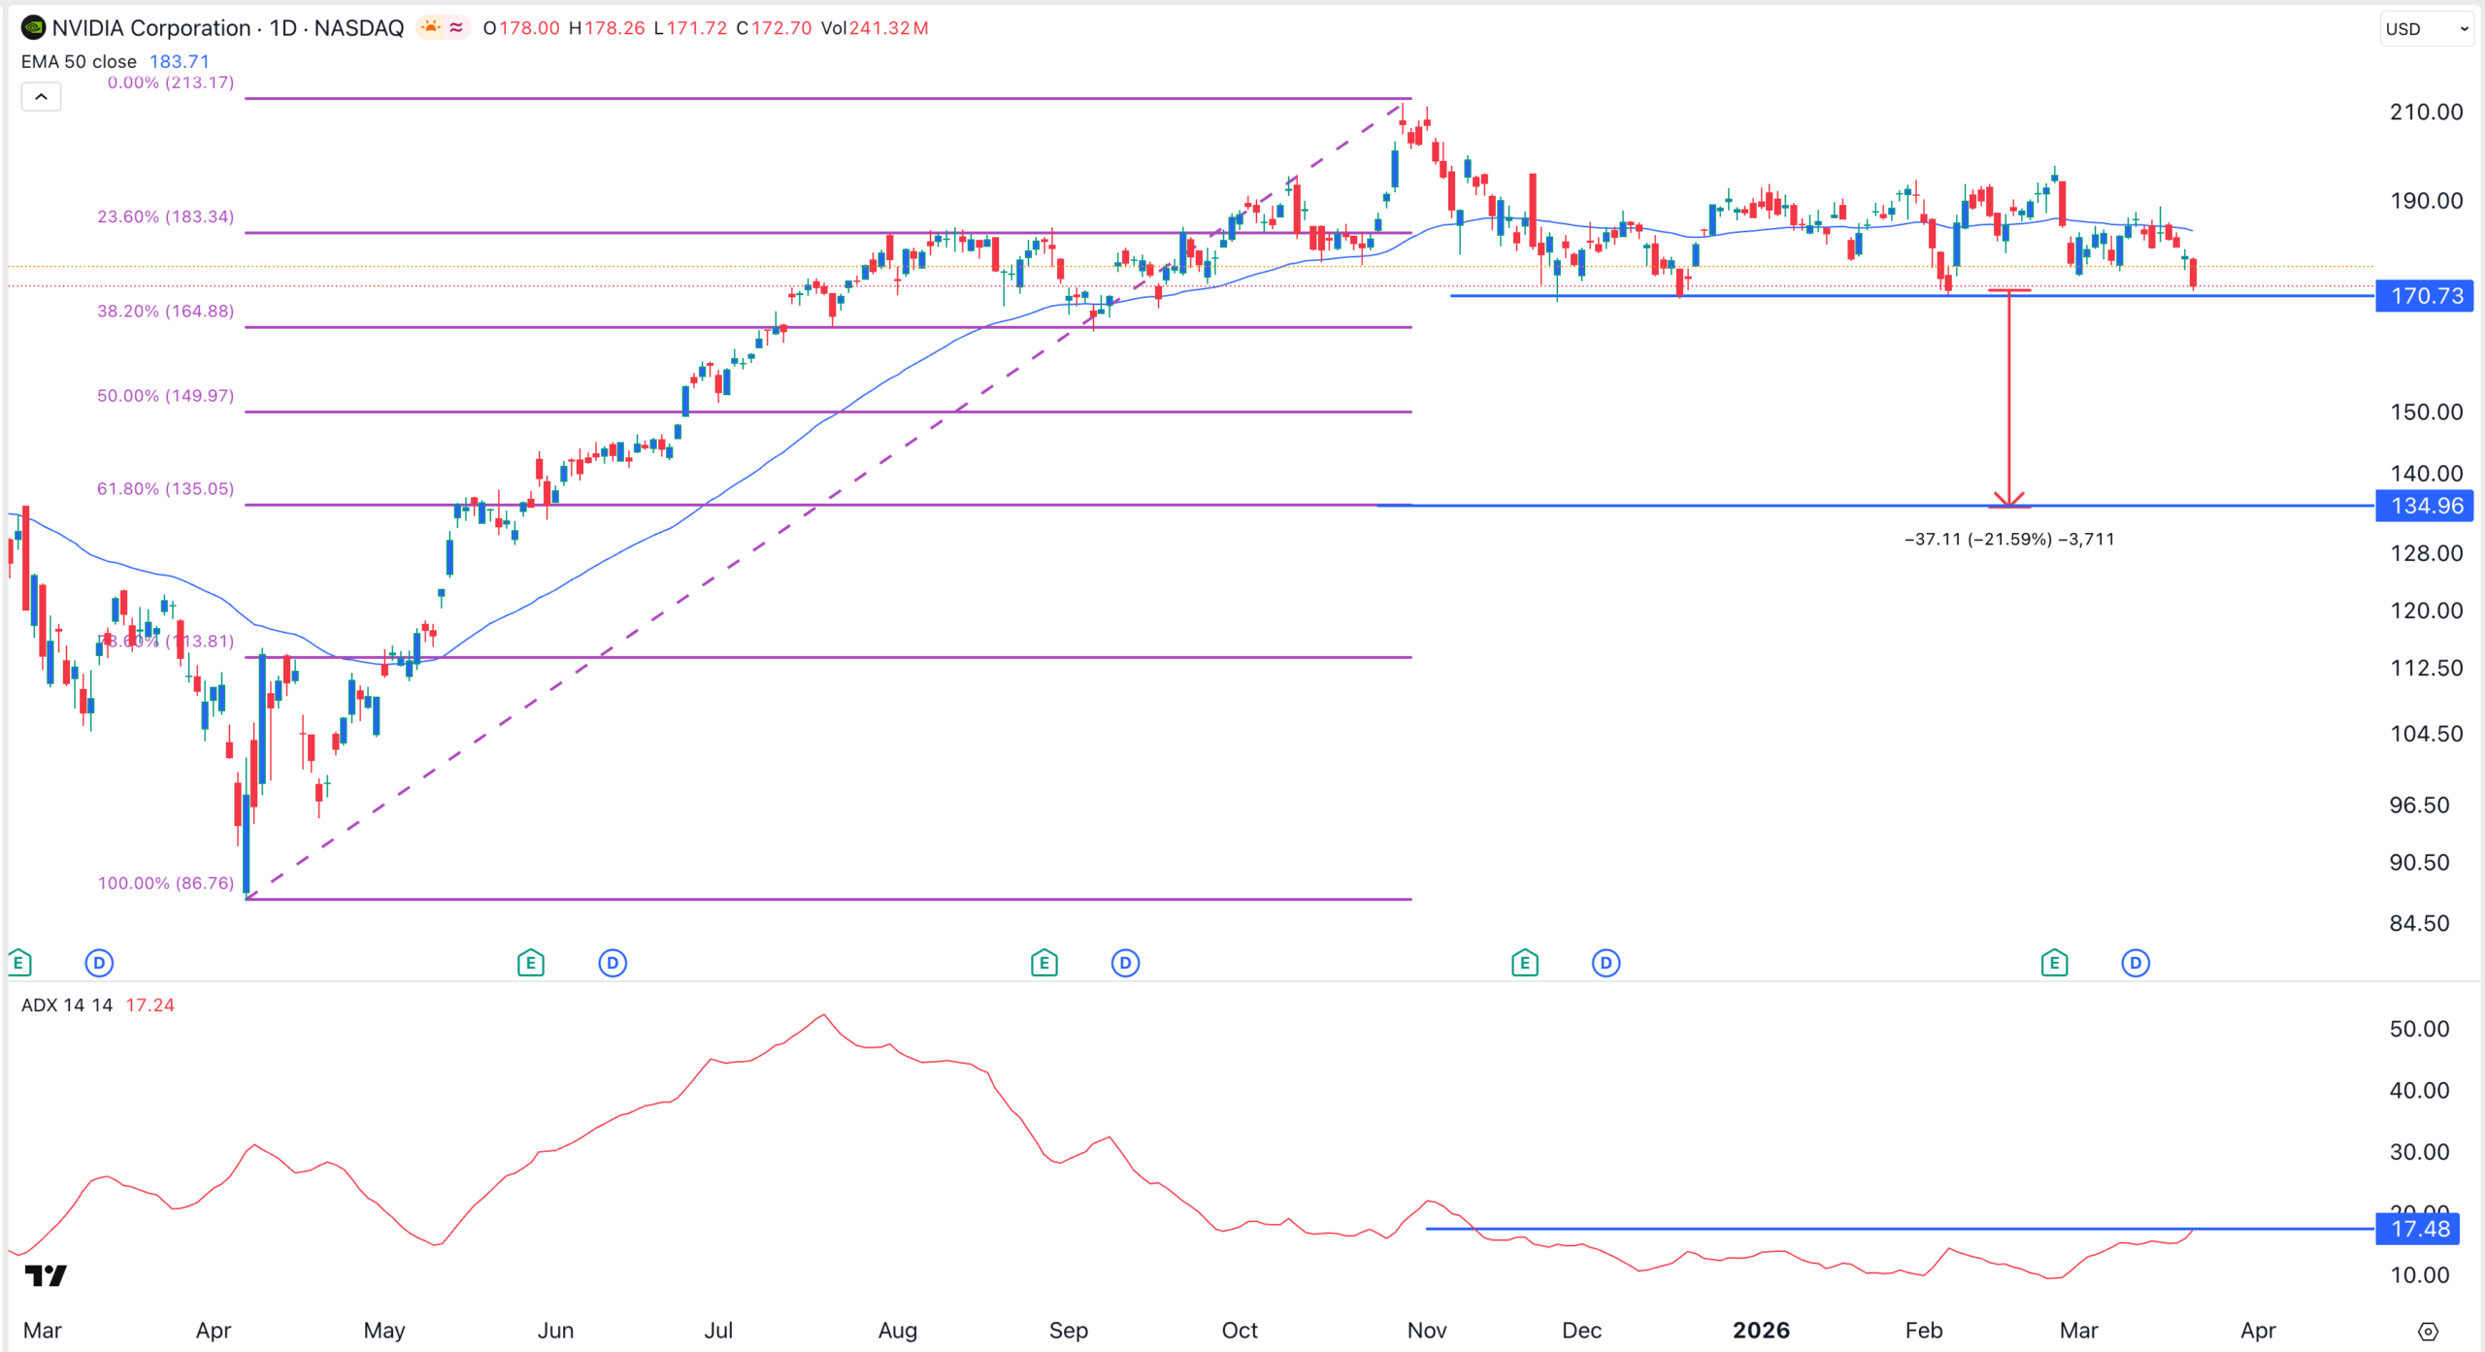Click the 170.73 support price label
Image resolution: width=2485 pixels, height=1352 pixels.
point(2424,296)
